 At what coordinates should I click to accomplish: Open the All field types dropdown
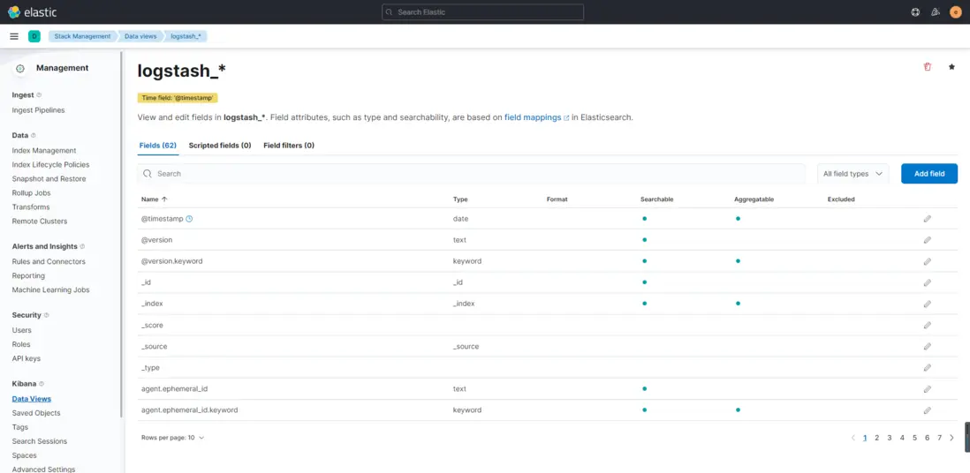[x=853, y=174]
